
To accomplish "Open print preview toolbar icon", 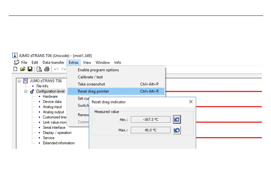I will tap(39, 69).
